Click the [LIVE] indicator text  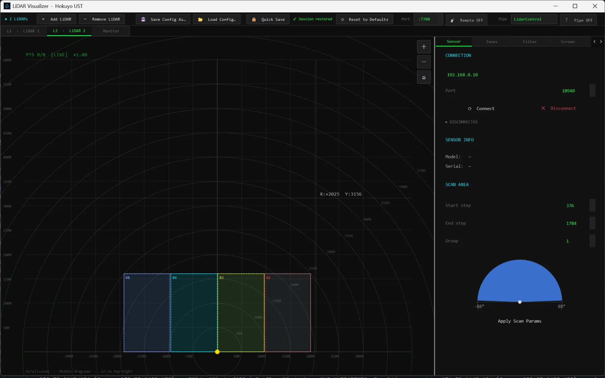pos(59,55)
